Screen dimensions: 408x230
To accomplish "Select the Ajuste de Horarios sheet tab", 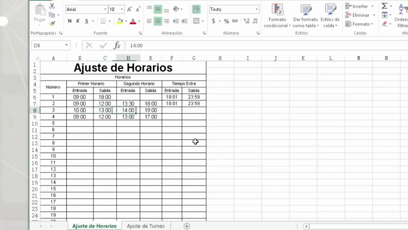I will 94,226.
